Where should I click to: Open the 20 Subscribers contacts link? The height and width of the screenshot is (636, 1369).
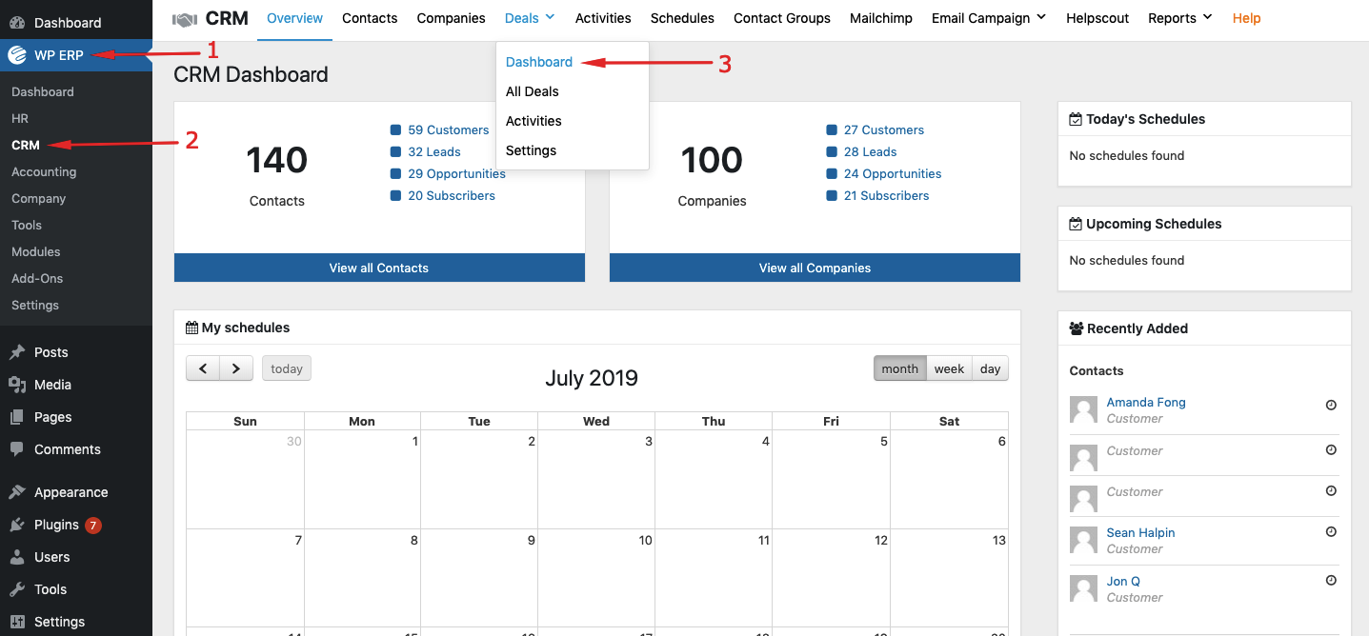[452, 196]
